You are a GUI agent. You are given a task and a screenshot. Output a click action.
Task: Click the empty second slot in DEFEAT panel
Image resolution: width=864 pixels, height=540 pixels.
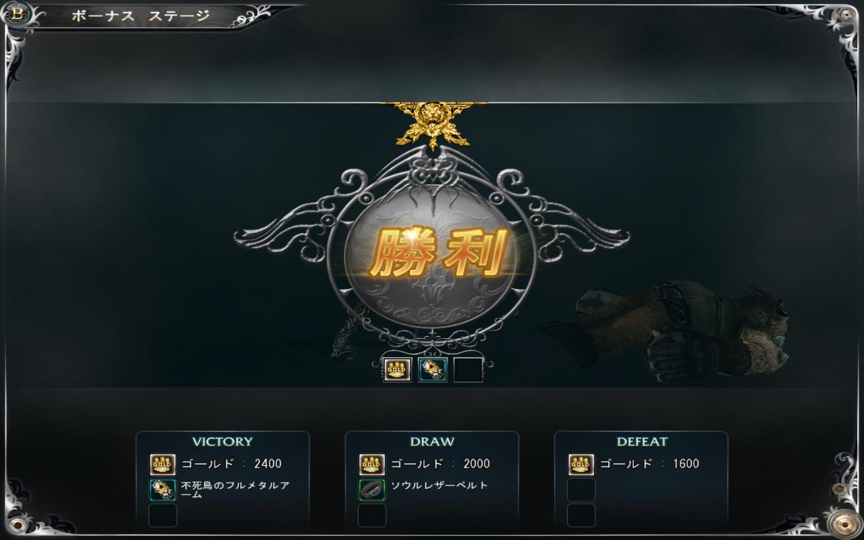pyautogui.click(x=581, y=490)
